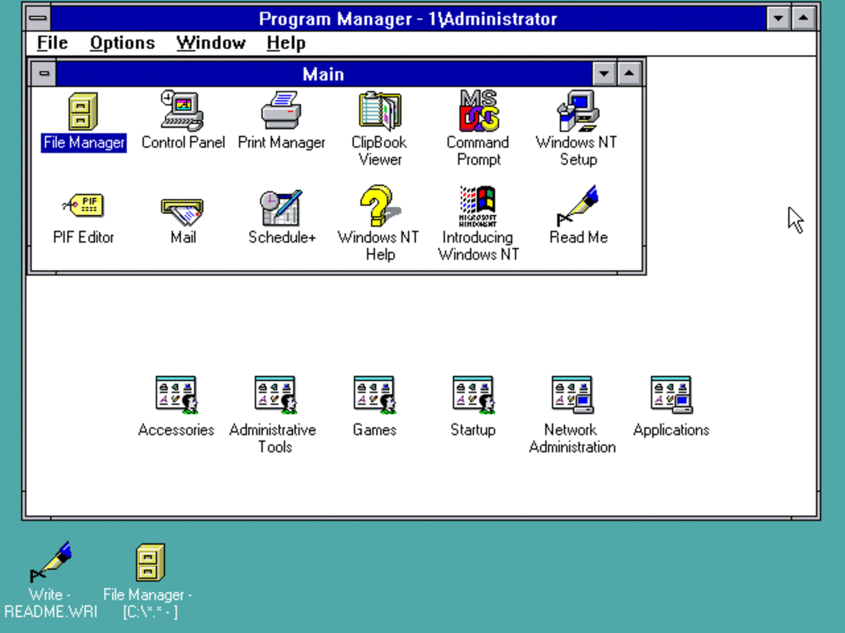This screenshot has width=845, height=633.
Task: Select the MS-DOS Command Prompt icon
Action: click(479, 111)
